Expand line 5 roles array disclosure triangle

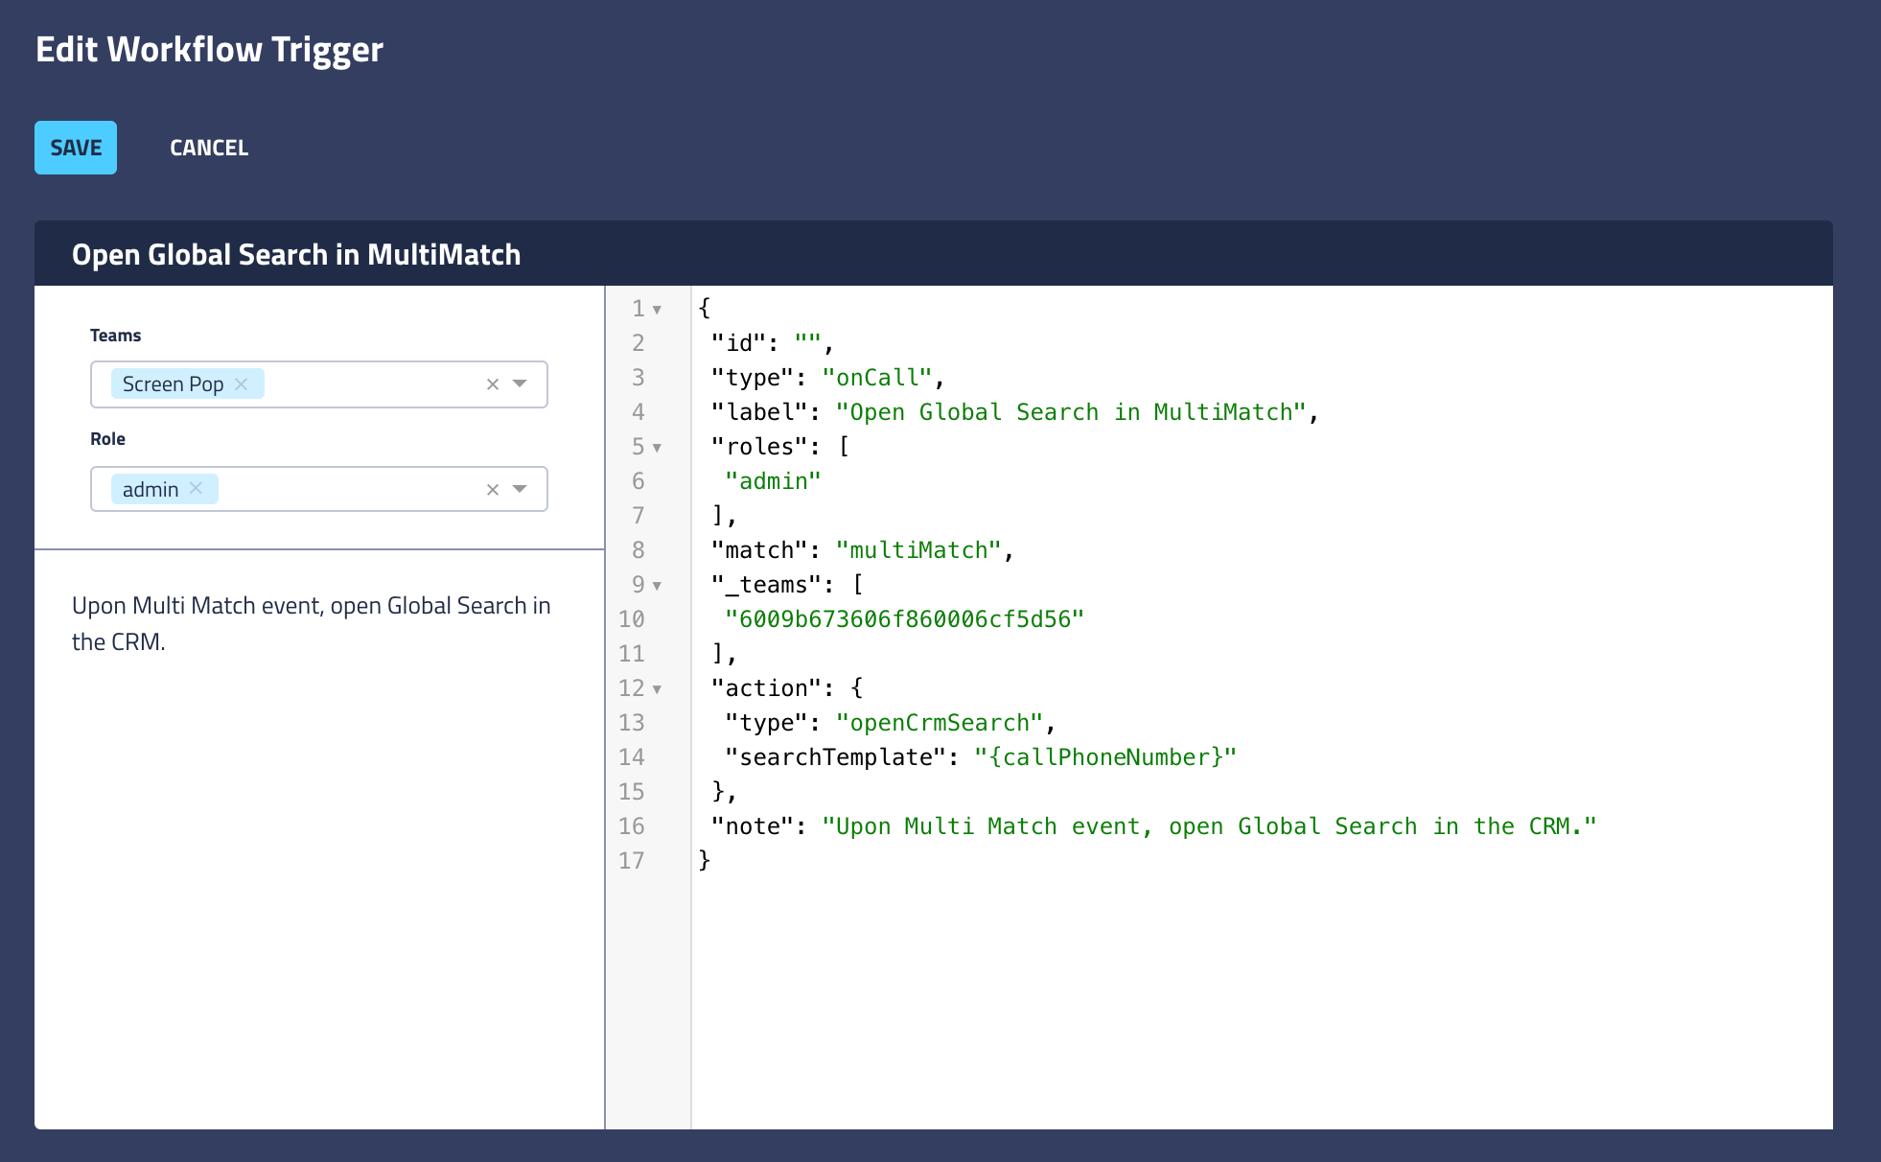point(662,448)
